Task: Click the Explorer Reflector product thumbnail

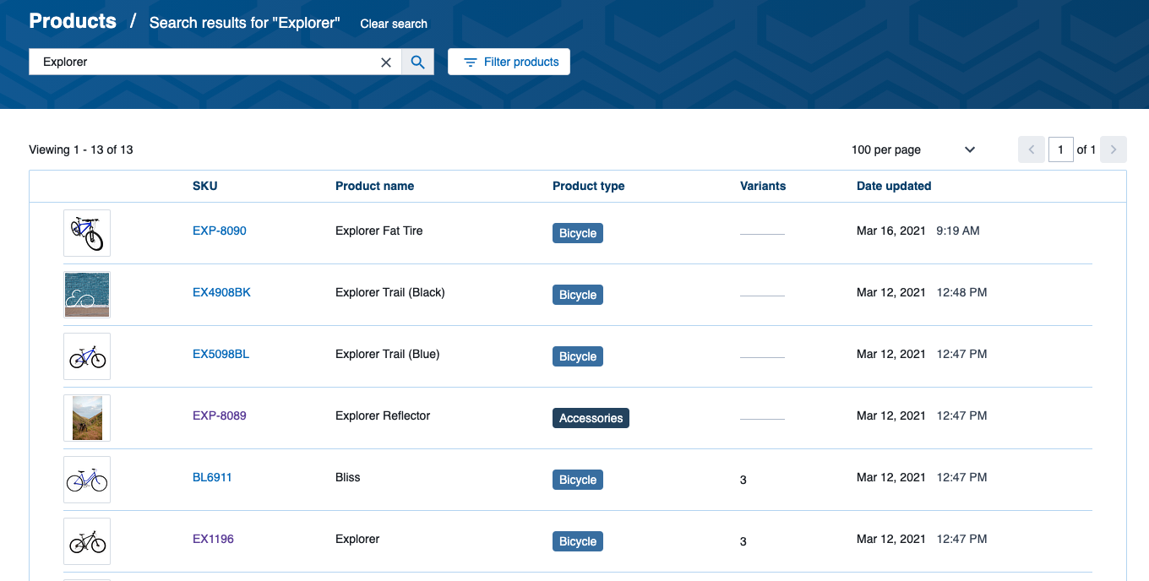Action: (87, 418)
